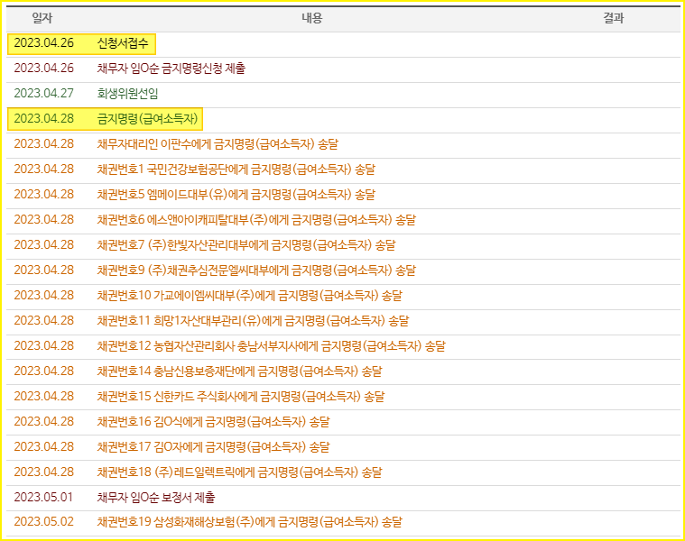Select 채무자대리인 이판수에게 금지명령 송달 row

point(343,144)
